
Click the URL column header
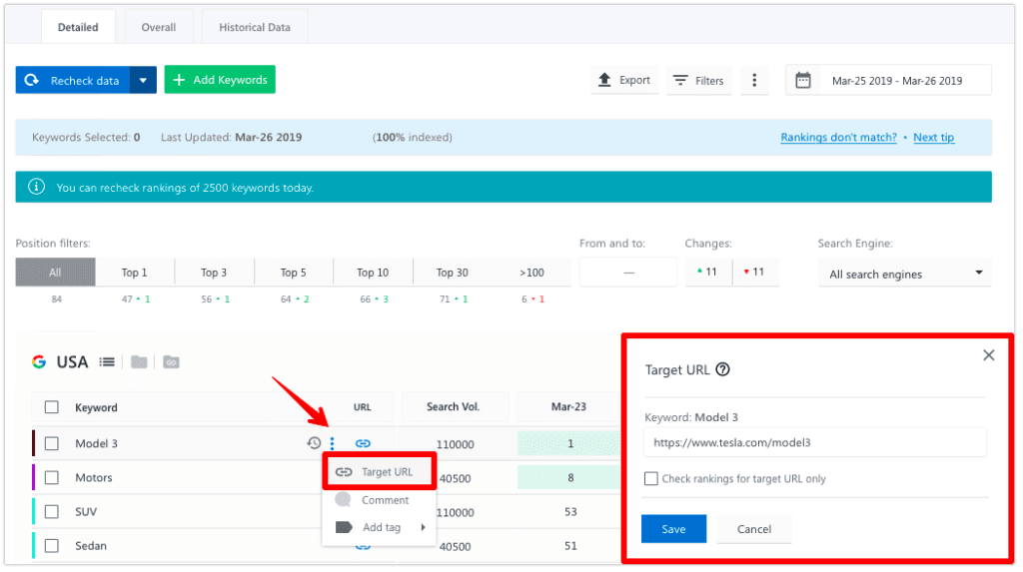362,407
